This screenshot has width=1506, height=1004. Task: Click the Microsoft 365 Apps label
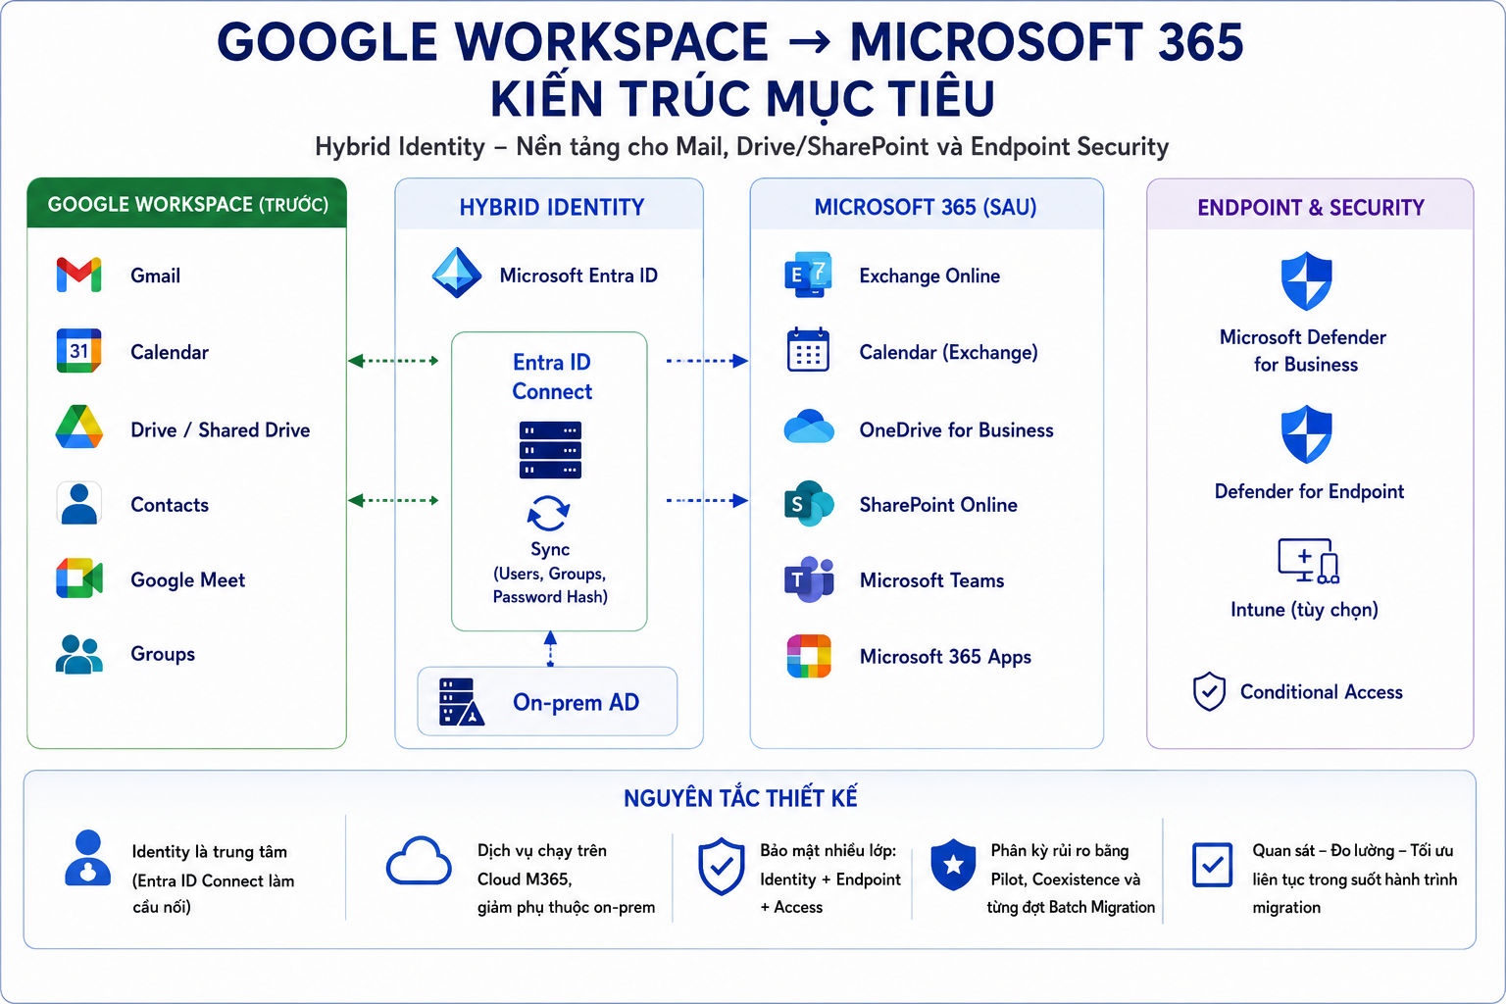click(x=945, y=657)
